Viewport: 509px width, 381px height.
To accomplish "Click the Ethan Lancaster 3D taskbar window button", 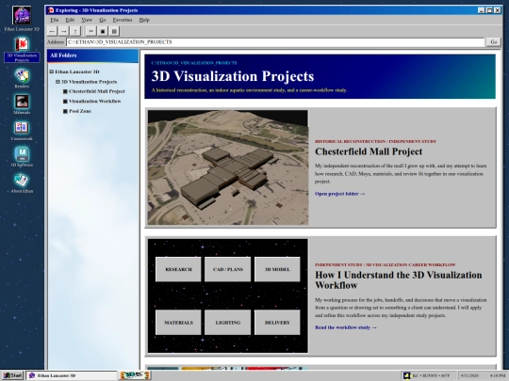I will pos(72,375).
